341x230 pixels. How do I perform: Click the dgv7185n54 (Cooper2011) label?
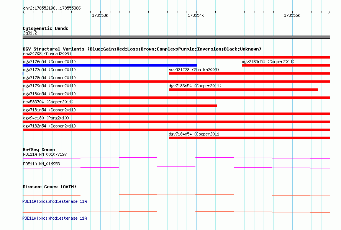(268, 62)
